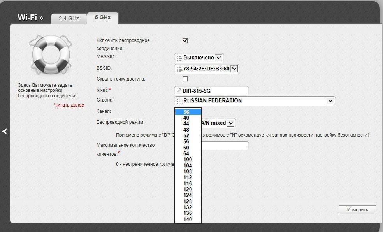383x232 pixels.
Task: Select the 5 GHz tab
Action: [102, 18]
